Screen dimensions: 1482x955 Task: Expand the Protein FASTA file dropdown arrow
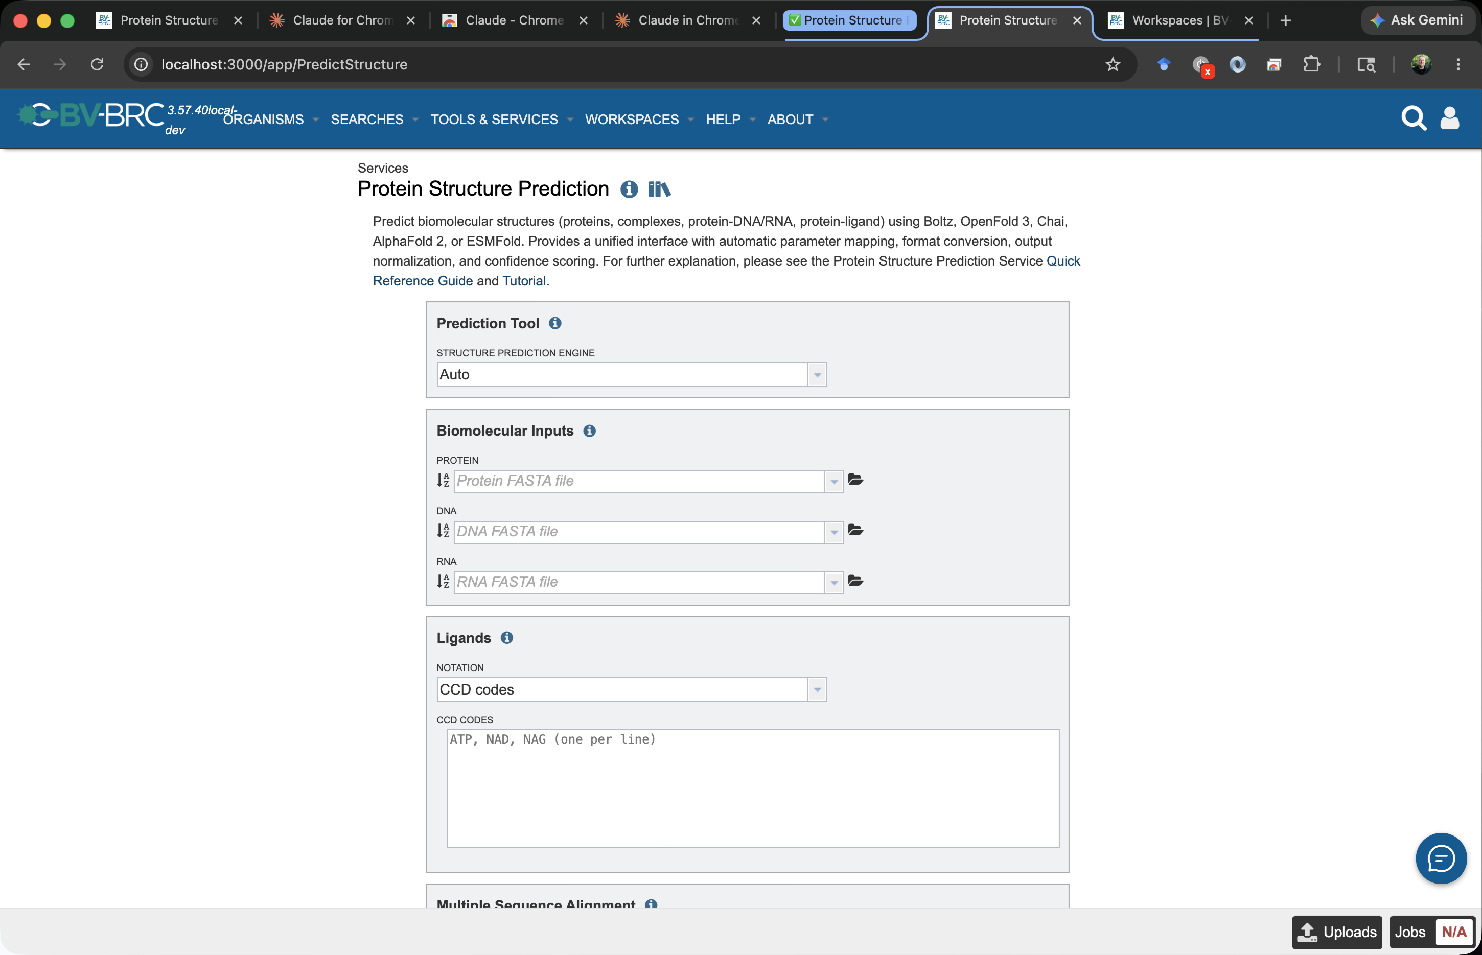[x=833, y=481]
